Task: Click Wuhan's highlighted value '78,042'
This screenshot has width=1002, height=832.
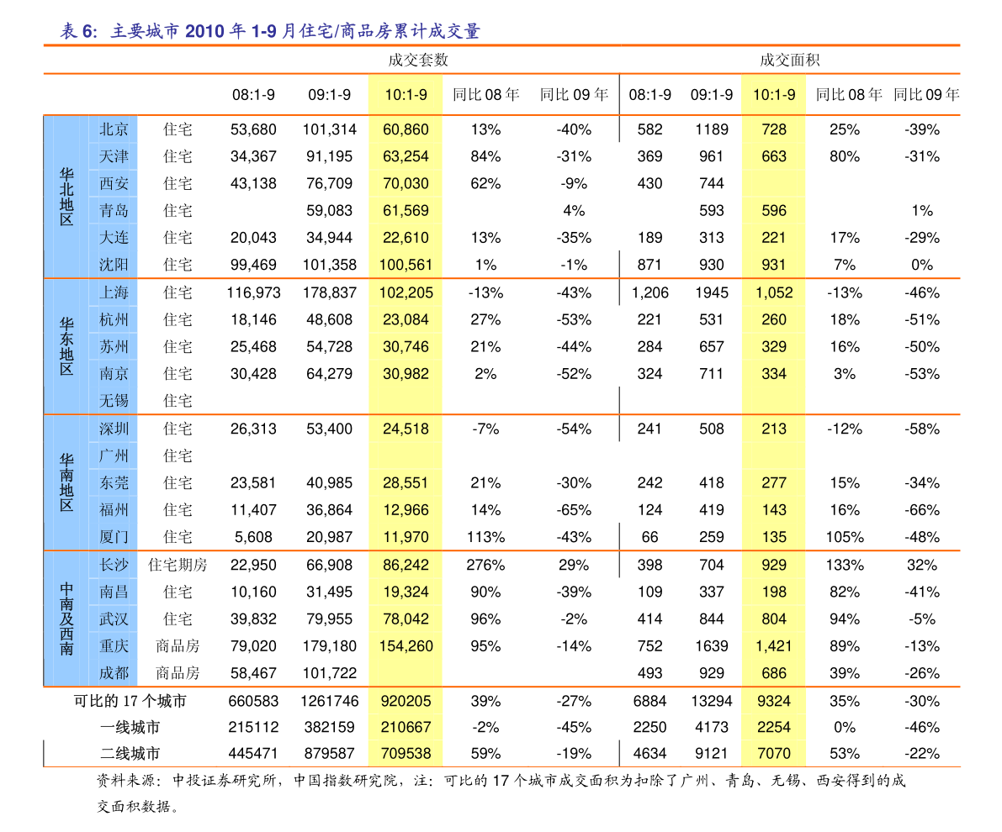Action: pos(406,619)
